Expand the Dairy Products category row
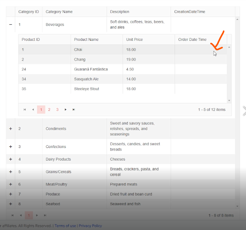 click(10, 159)
